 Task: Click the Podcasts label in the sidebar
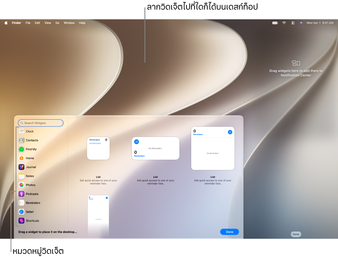(x=32, y=194)
